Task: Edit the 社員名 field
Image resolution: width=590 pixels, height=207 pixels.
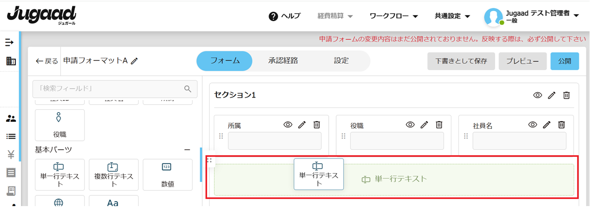Action: click(x=547, y=125)
